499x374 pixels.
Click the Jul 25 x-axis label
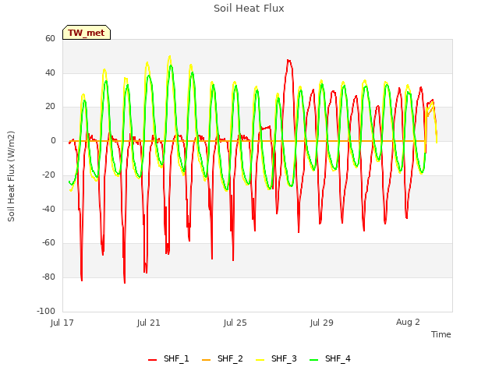point(235,323)
